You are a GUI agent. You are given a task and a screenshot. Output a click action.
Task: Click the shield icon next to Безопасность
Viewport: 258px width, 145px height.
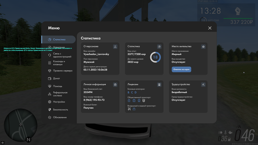[50, 110]
